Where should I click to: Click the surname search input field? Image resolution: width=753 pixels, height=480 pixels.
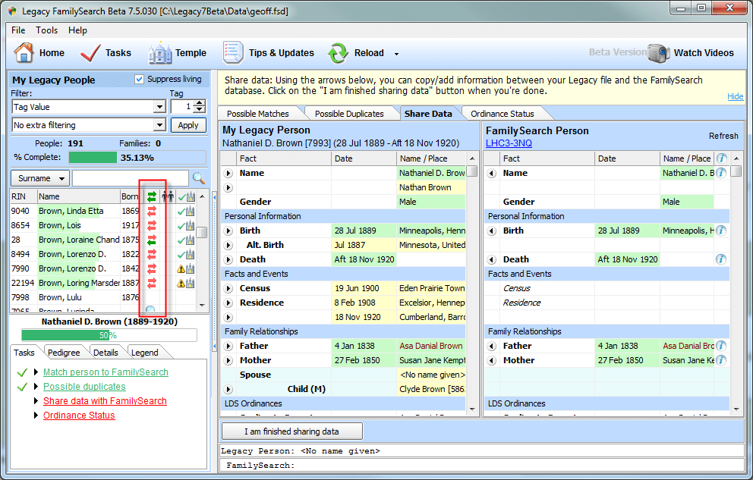(x=130, y=178)
